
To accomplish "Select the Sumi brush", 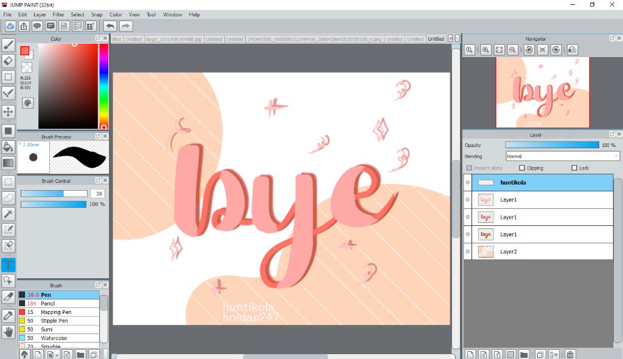I will click(58, 330).
